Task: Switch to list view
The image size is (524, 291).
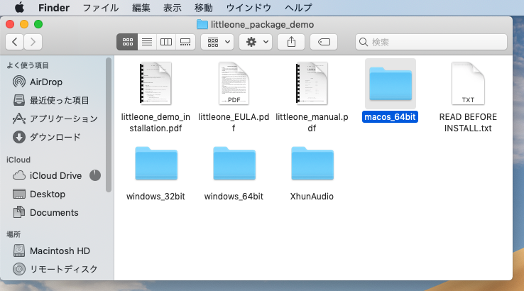Action: tap(147, 42)
